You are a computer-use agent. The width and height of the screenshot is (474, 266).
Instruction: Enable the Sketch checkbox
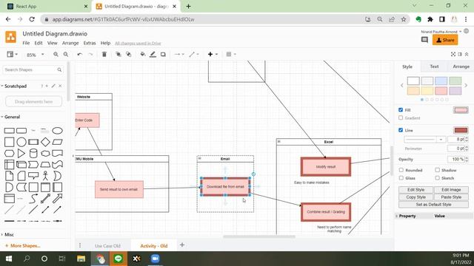pyautogui.click(x=437, y=178)
